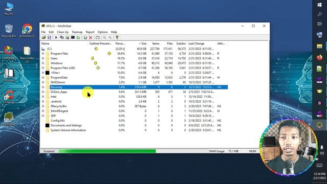Click the Firefox taskbar icon
Screen dimensions: 327x184
pyautogui.click(x=319, y=57)
